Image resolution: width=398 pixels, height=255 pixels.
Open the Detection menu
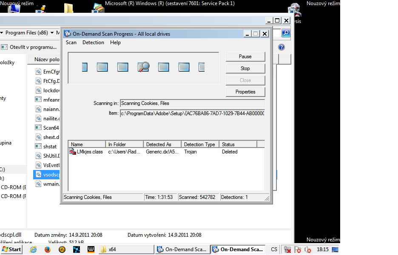93,42
